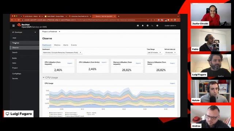Open the browser kebab menu
This screenshot has height=131, width=234.
pyautogui.click(x=178, y=20)
